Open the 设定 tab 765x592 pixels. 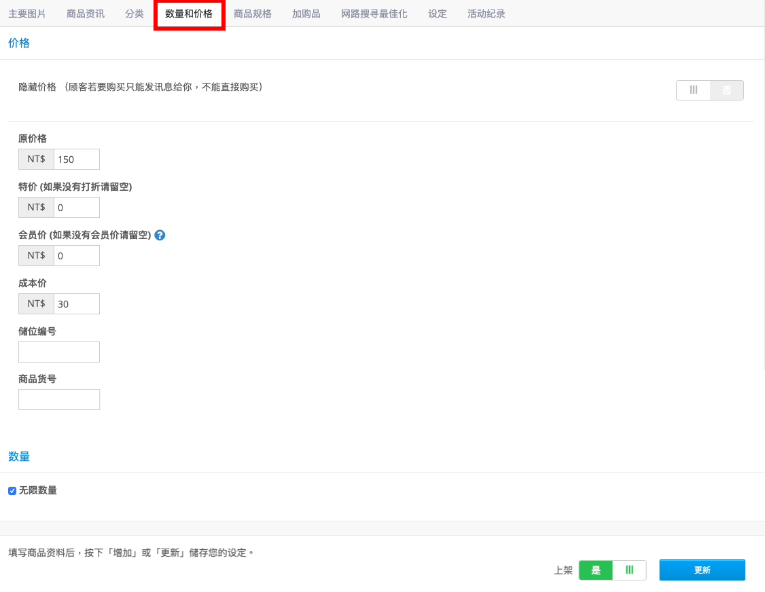[x=437, y=13]
